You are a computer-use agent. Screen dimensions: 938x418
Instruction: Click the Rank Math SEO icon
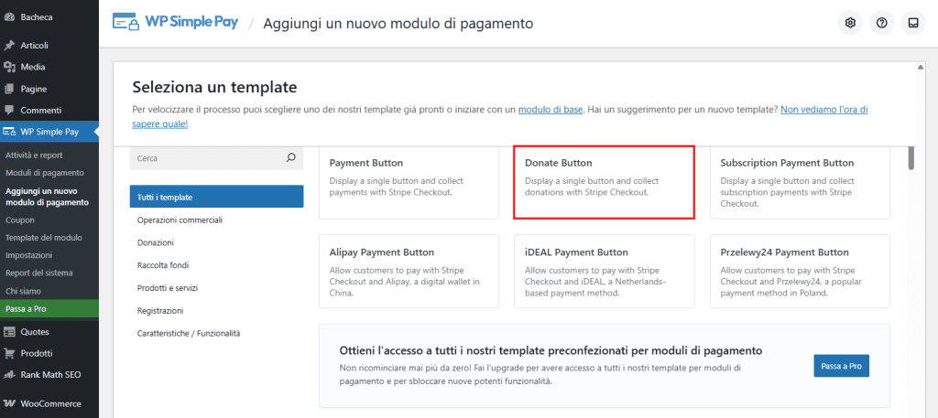9,375
